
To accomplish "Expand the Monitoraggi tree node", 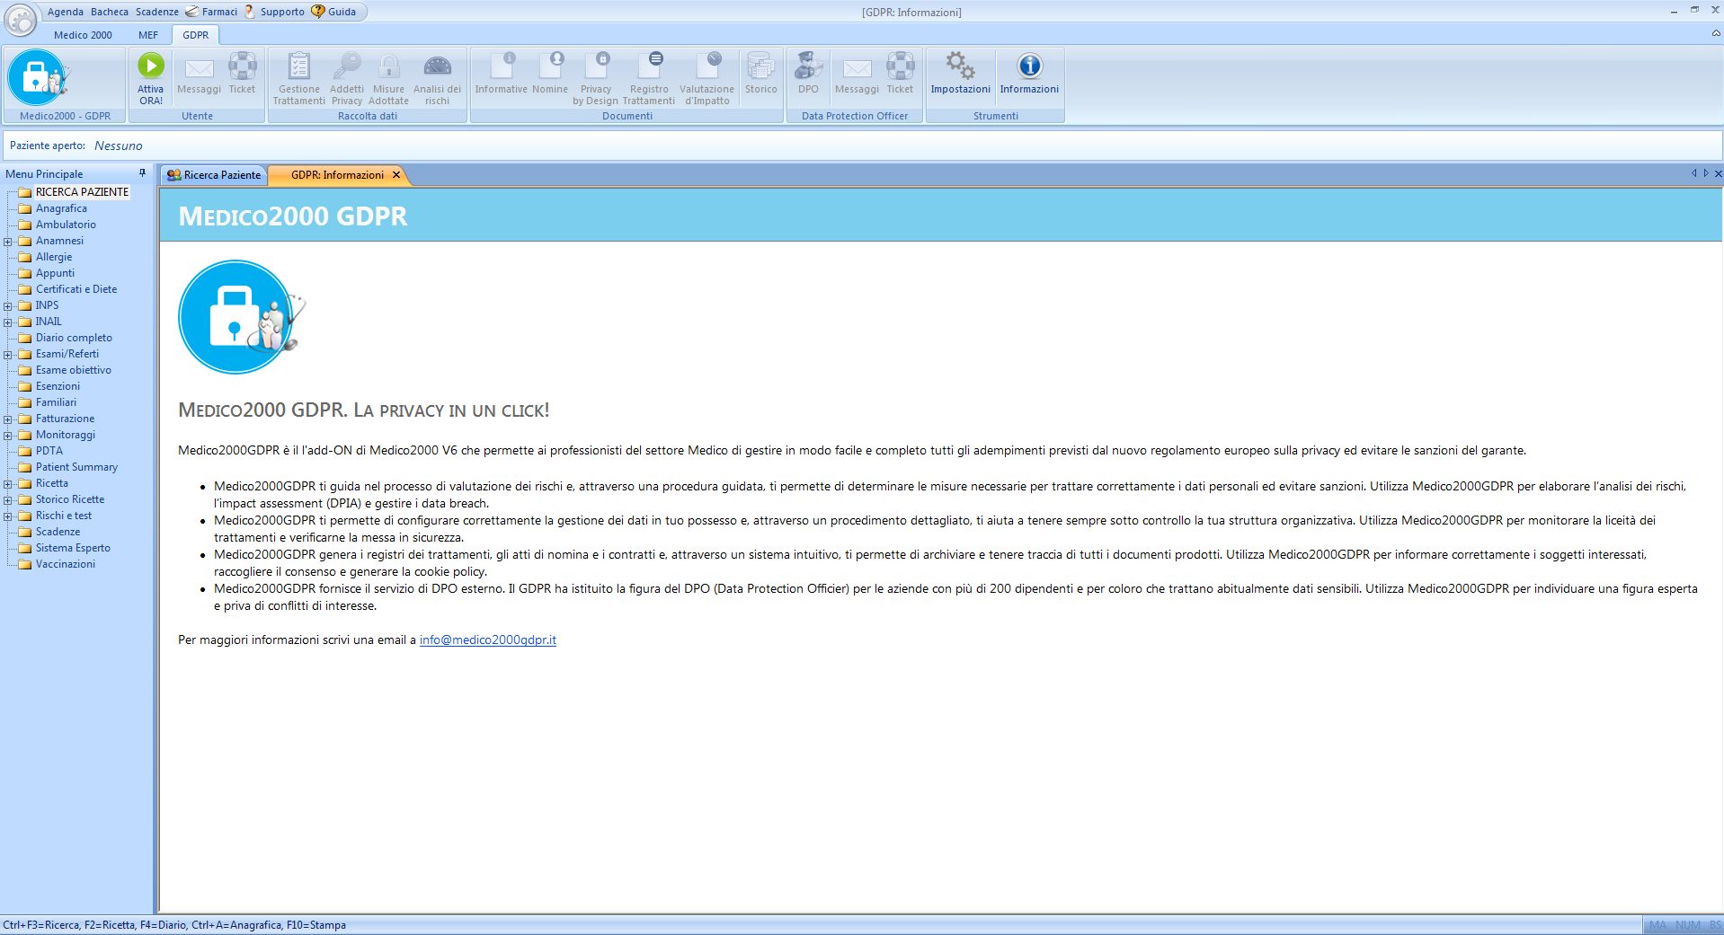I will point(8,436).
